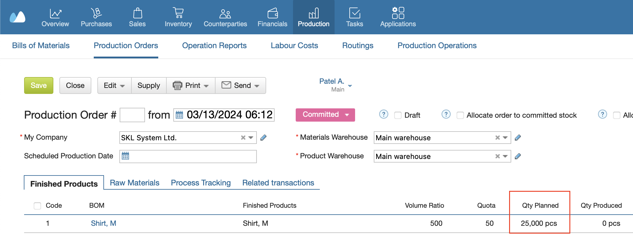Open the Process Tracking tab
Viewport: 633px width, 236px height.
tap(201, 183)
